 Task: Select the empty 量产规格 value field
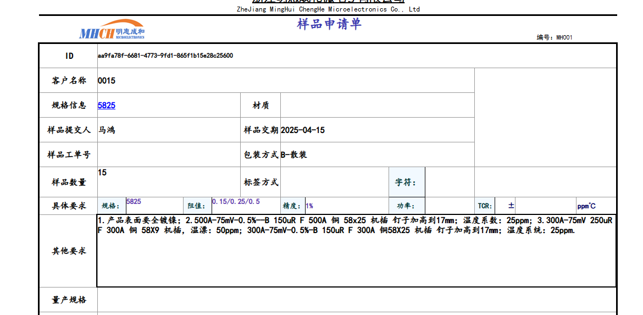pos(357,300)
